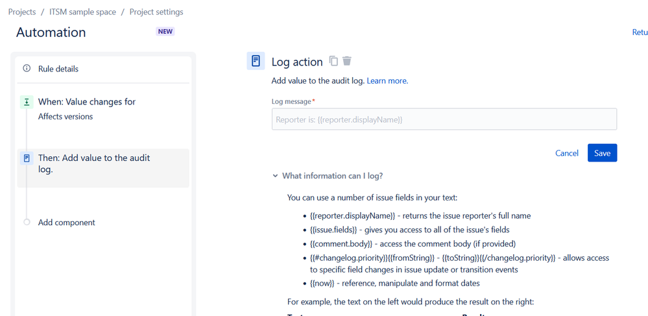Click the green trigger icon beside When
The width and height of the screenshot is (648, 316).
tap(27, 102)
